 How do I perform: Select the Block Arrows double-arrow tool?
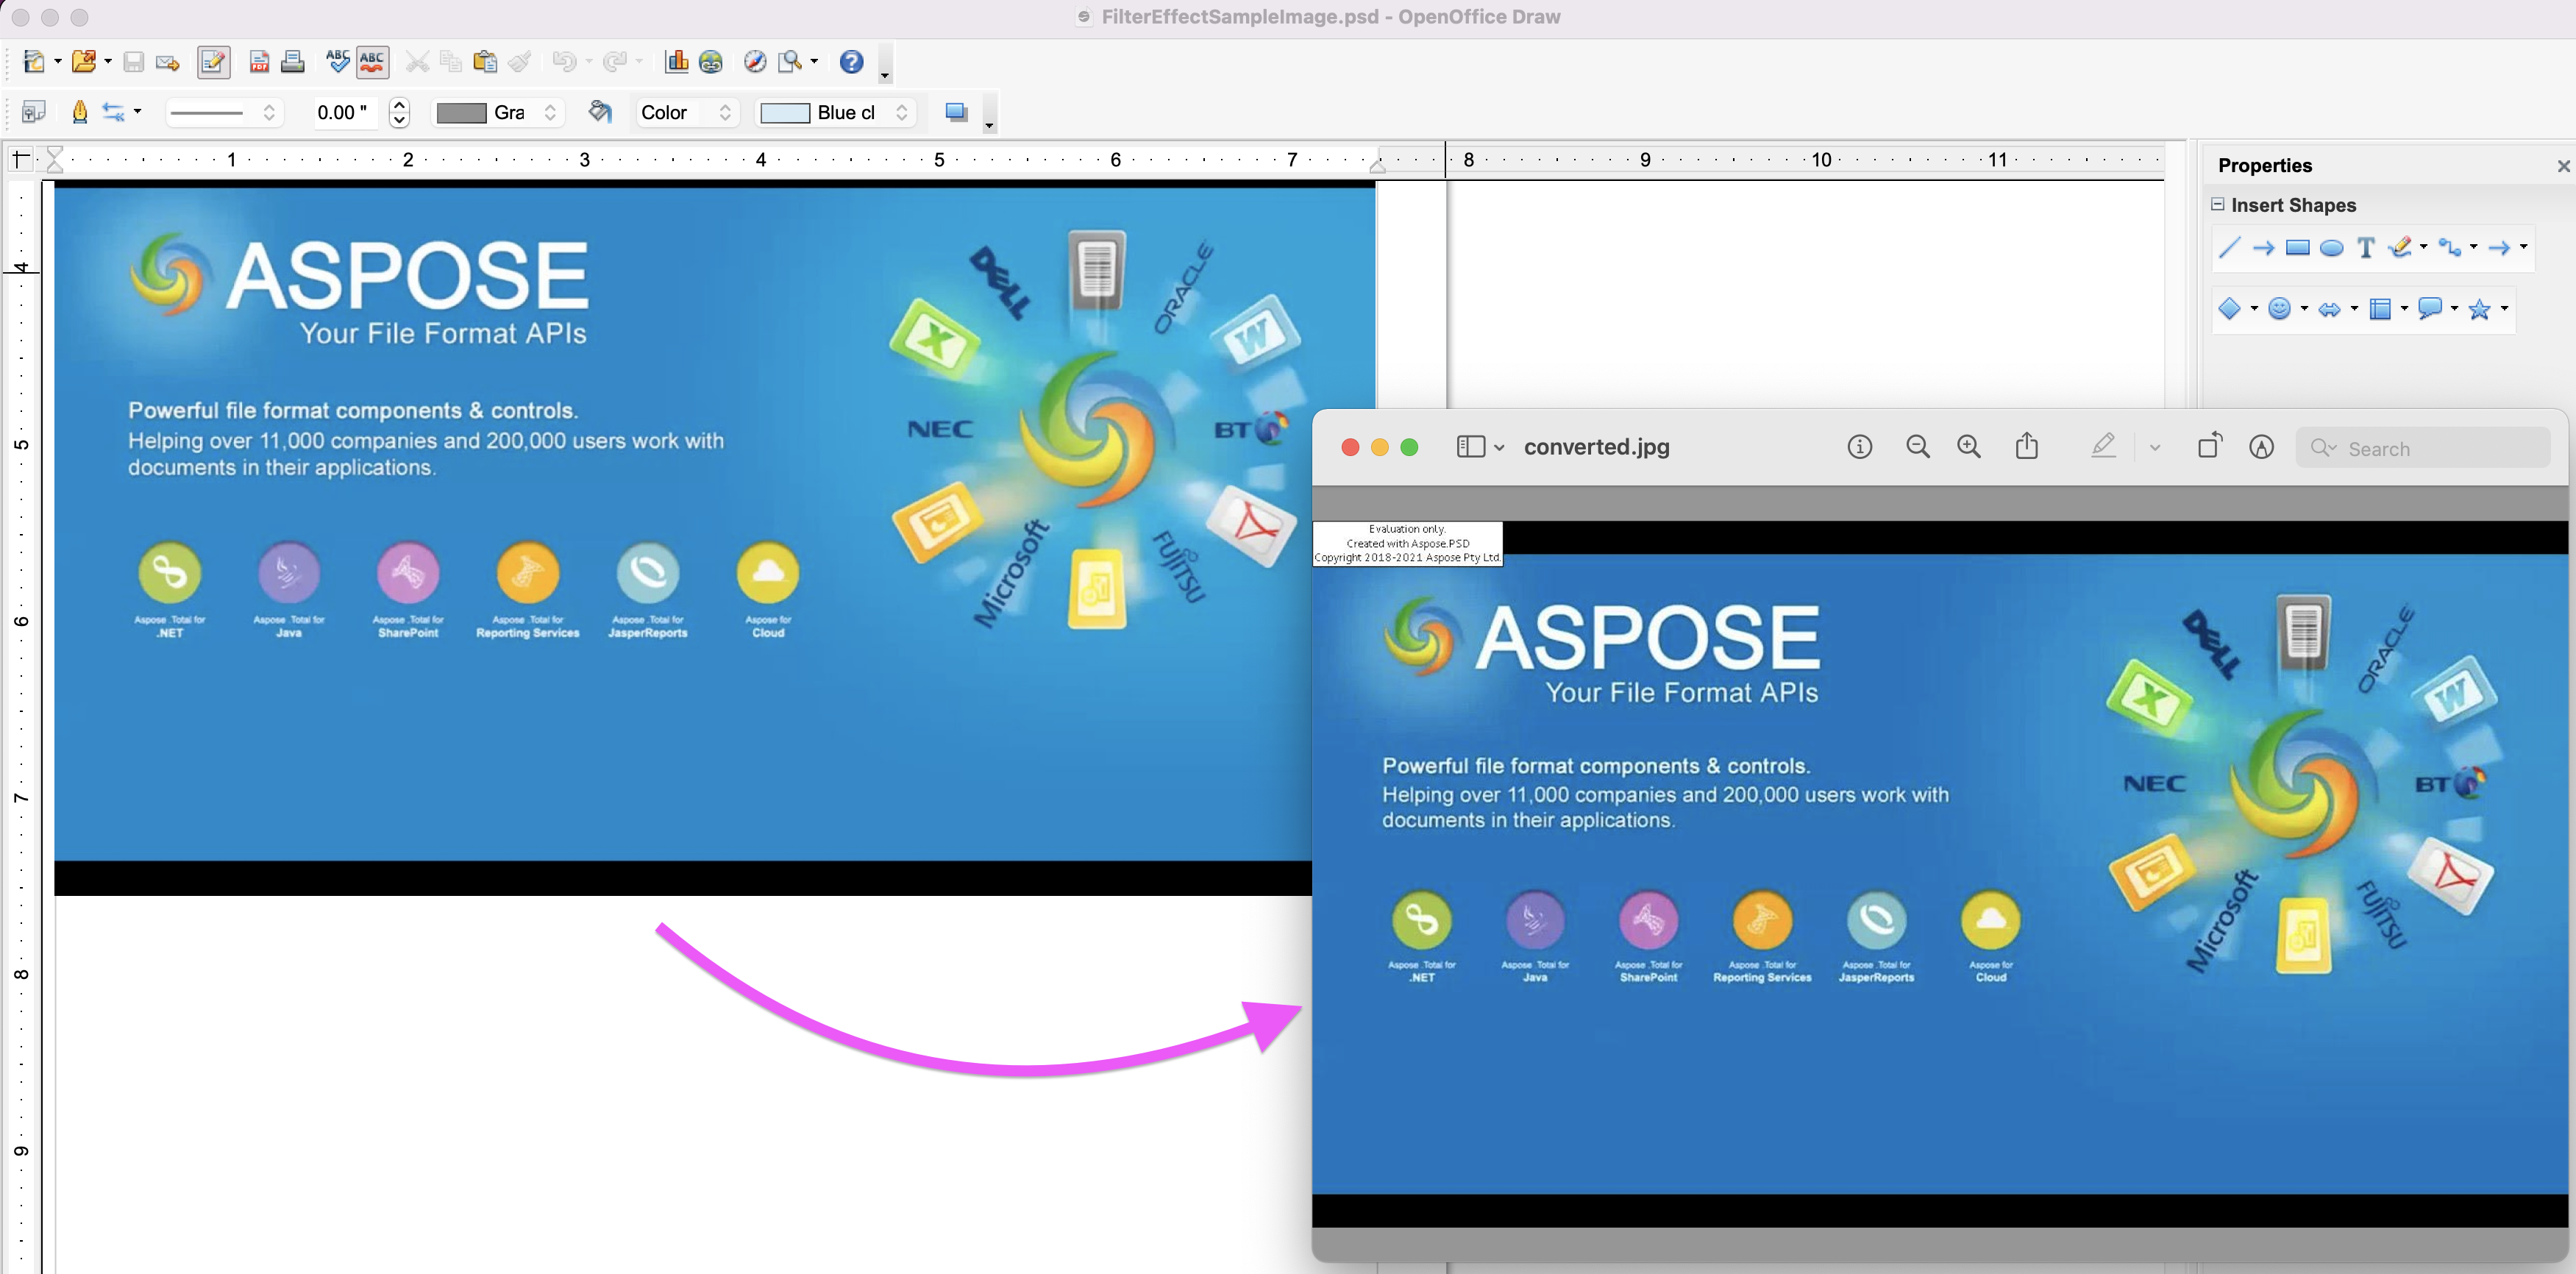click(x=2329, y=309)
